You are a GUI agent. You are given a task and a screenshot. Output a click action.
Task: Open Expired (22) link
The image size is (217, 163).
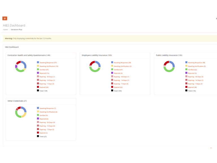pyautogui.click(x=118, y=87)
